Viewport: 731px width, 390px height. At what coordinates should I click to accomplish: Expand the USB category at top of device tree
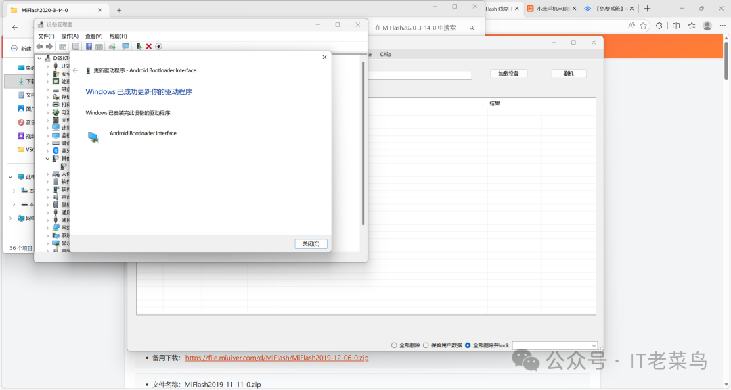point(47,66)
